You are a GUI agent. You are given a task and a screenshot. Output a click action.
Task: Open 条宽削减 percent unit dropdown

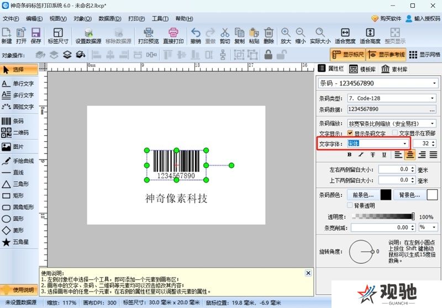[x=434, y=227]
